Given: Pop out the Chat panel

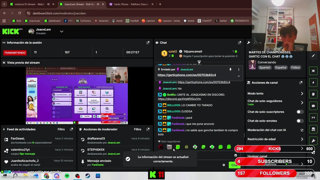Looking at the screenshot, I should (x=239, y=43).
